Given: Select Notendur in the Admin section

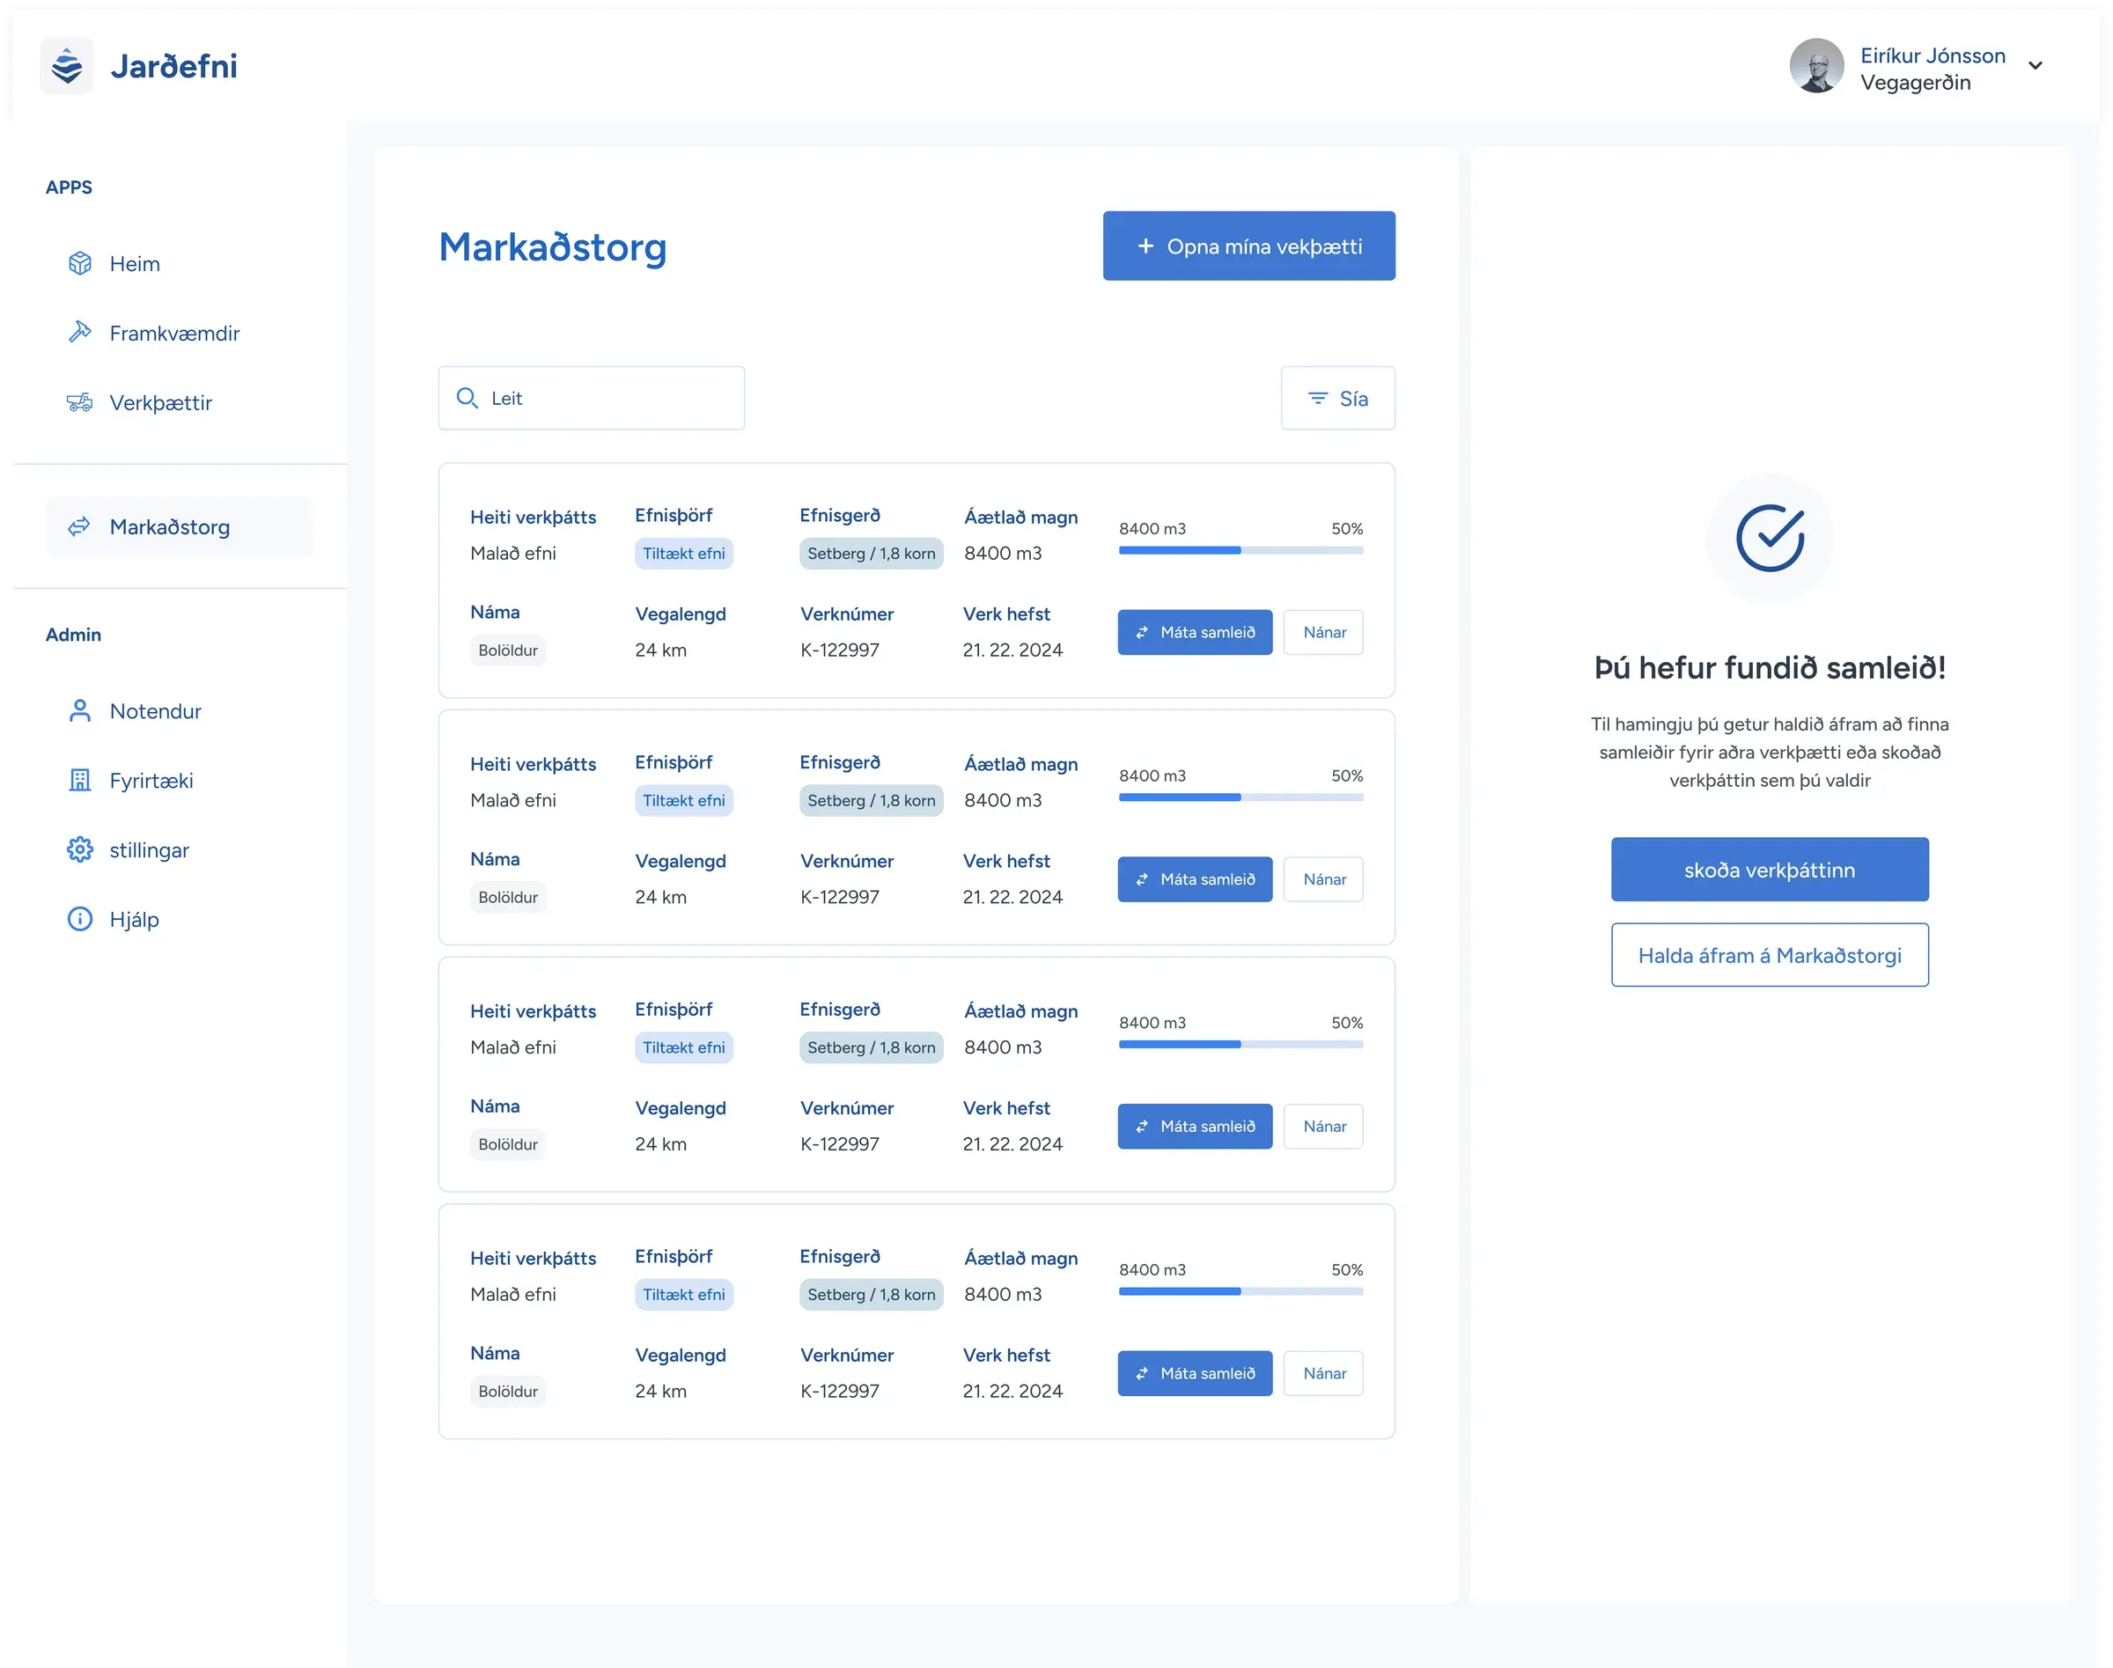Looking at the screenshot, I should tap(155, 711).
